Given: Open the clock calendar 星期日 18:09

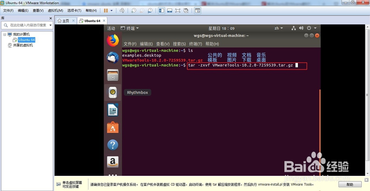Looking at the screenshot, I should click(221, 29).
